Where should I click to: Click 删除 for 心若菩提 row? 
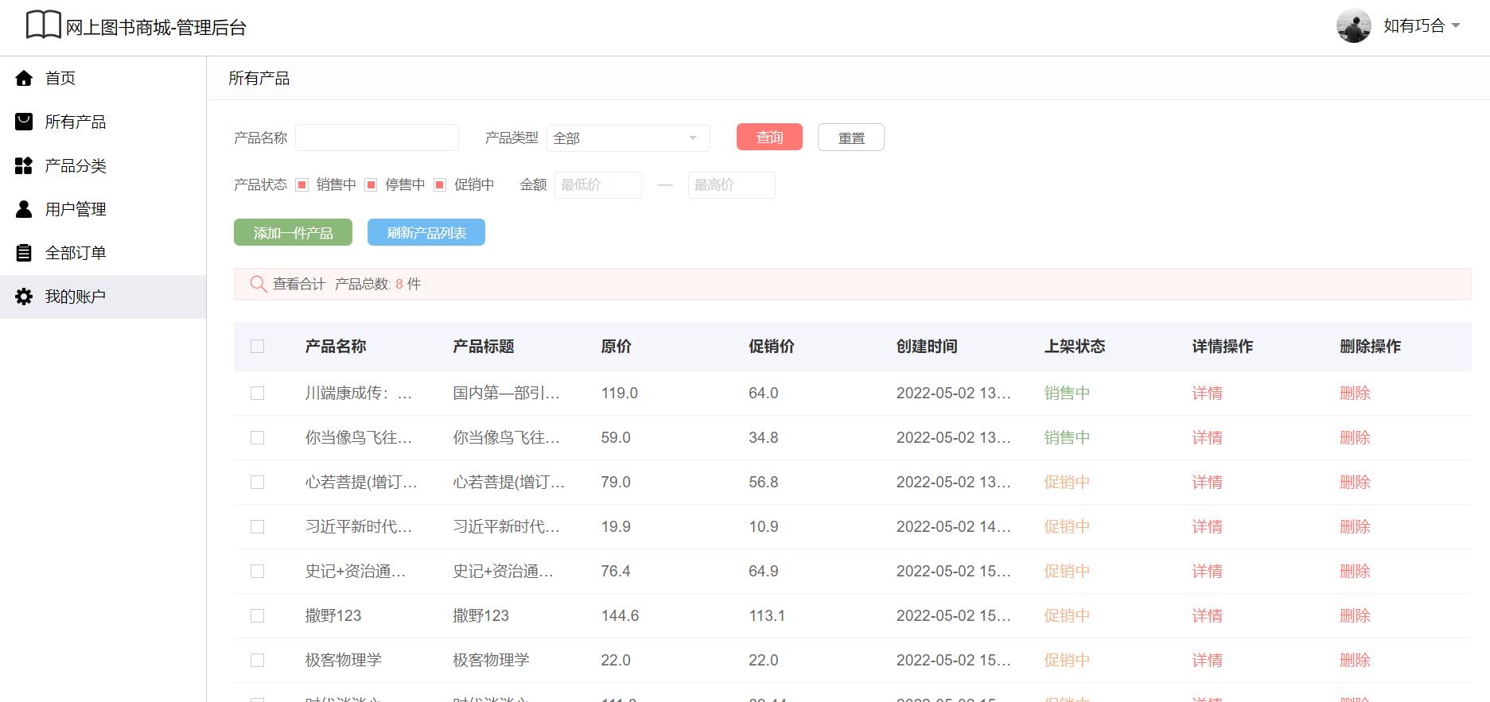1355,482
